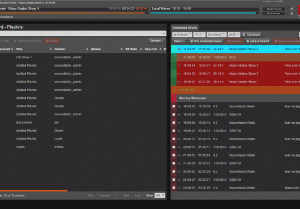Click the speaker icon for Noise Abates Show 1

tap(179, 82)
